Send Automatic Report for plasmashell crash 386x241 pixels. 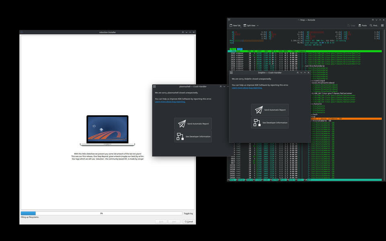click(x=193, y=124)
